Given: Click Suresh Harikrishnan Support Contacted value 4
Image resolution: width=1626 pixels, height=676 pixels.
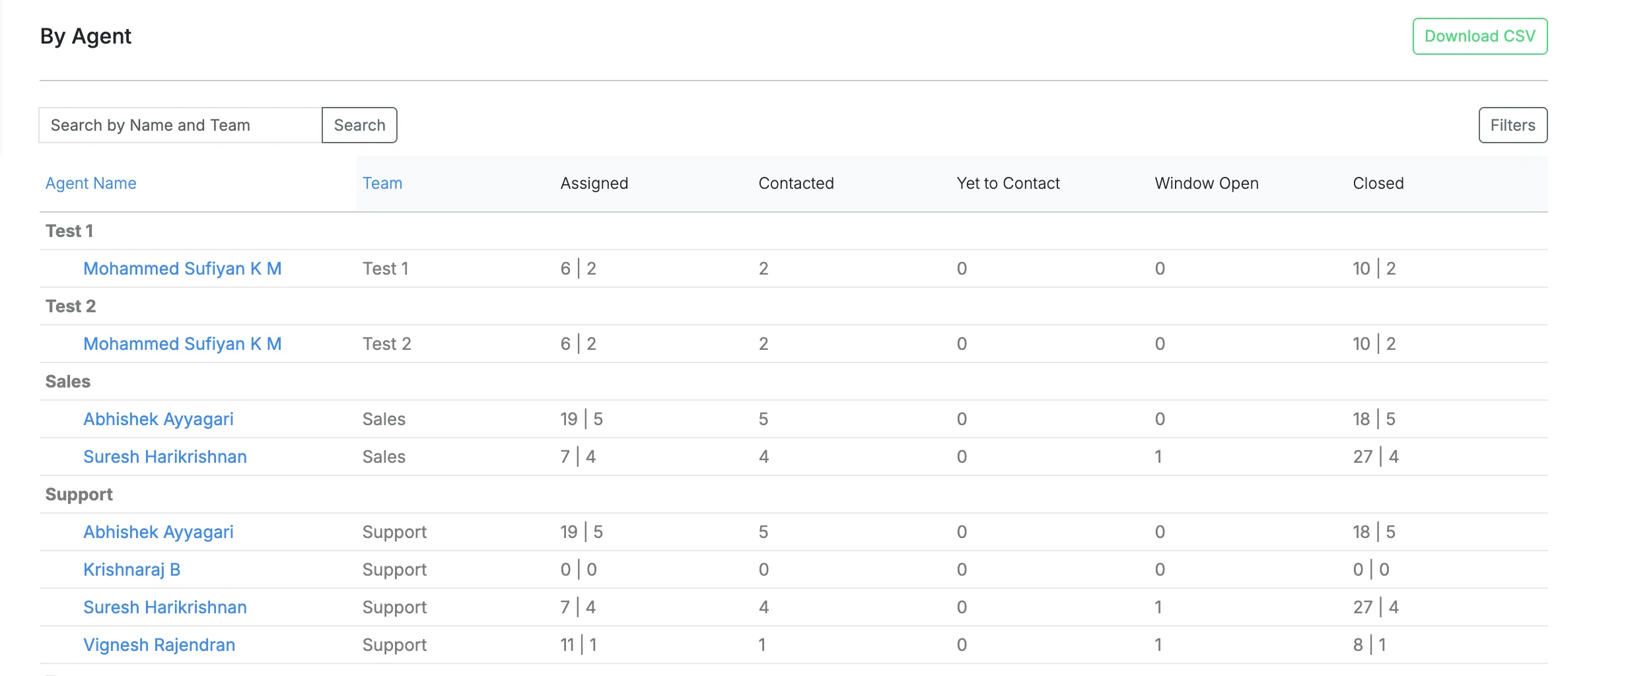Looking at the screenshot, I should (763, 607).
